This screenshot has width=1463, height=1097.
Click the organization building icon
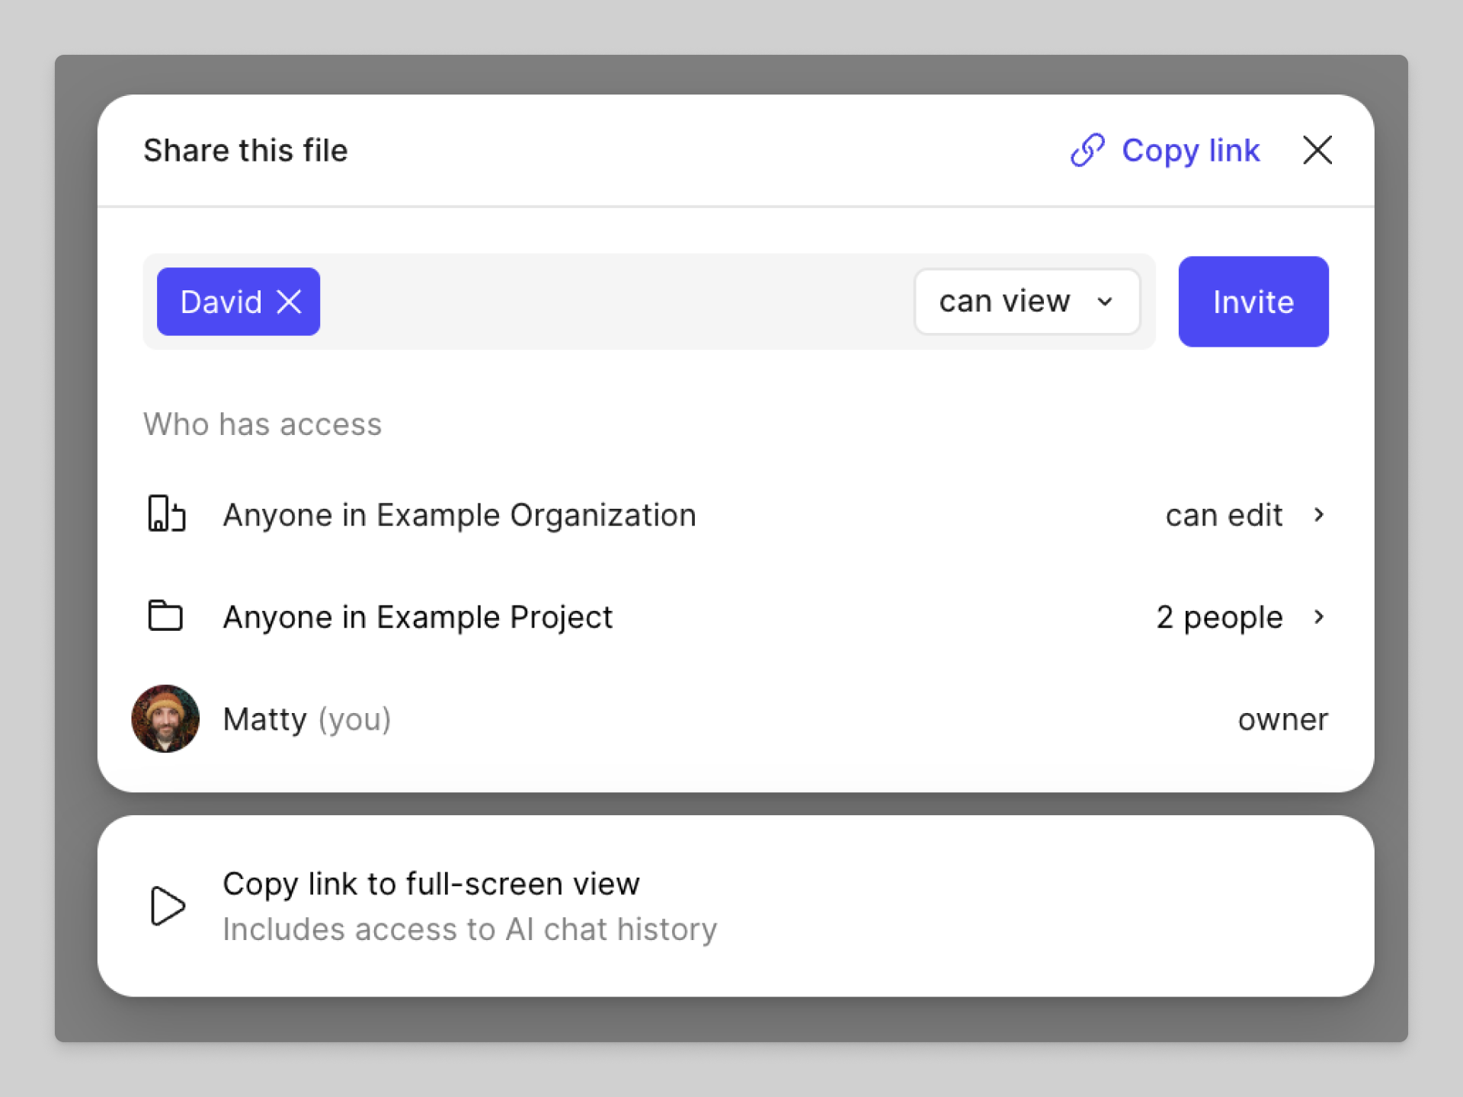click(x=166, y=514)
